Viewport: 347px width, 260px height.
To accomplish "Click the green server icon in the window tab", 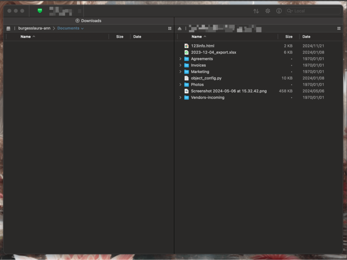I will (x=40, y=11).
